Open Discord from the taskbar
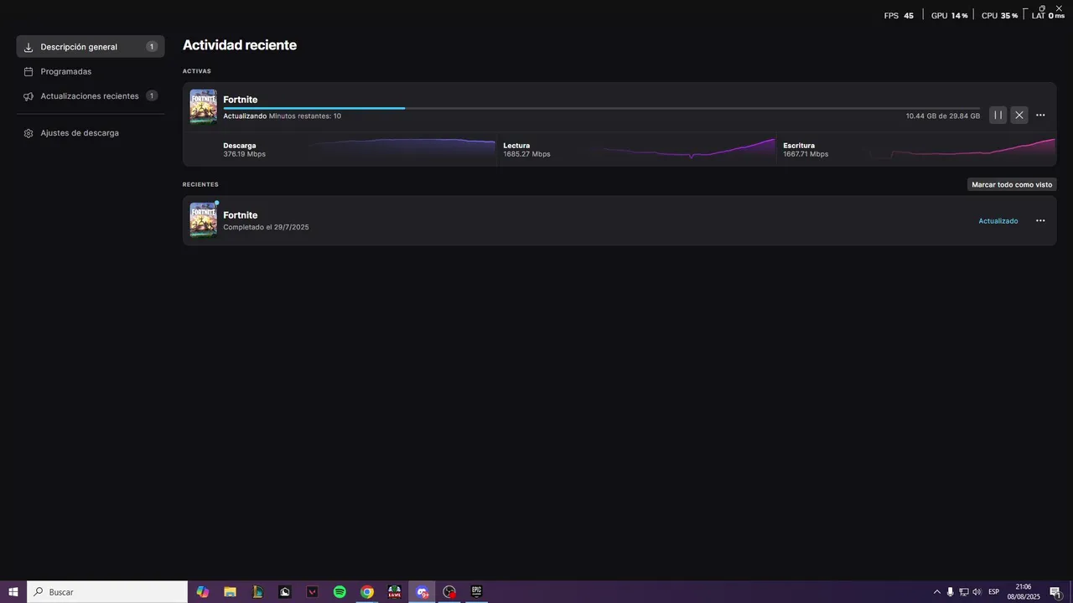Screen dimensions: 1073x603 pos(422,592)
